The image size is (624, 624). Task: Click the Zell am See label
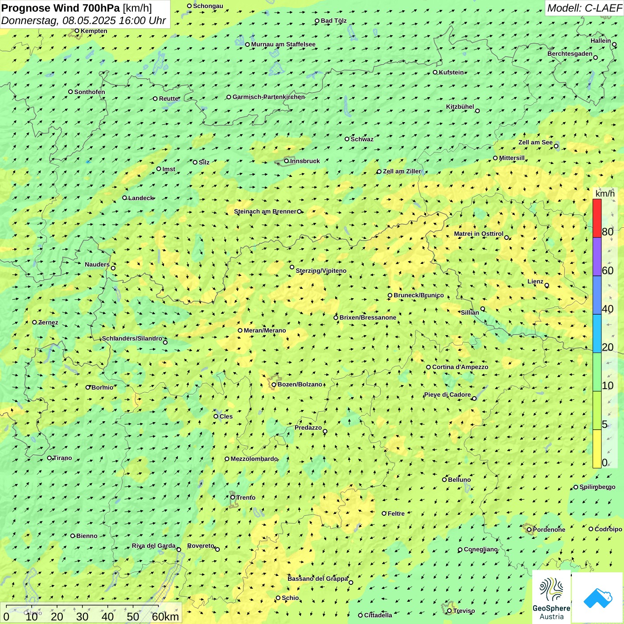(535, 142)
